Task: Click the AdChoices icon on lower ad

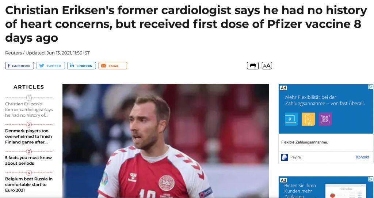Action: [370, 179]
